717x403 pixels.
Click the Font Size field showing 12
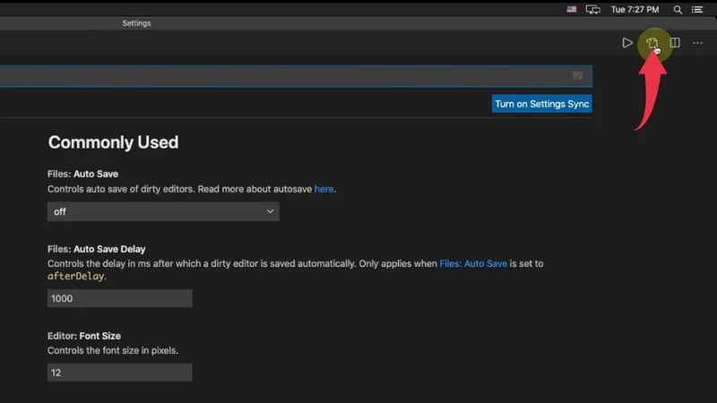click(120, 372)
